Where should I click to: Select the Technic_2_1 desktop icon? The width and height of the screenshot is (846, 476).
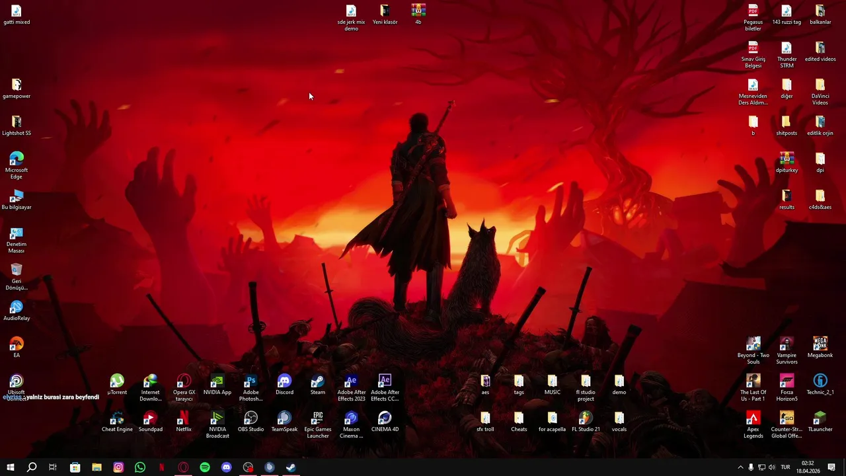820,385
